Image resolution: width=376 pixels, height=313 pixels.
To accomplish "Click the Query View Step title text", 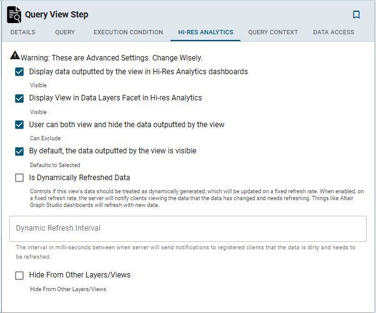I will (57, 14).
